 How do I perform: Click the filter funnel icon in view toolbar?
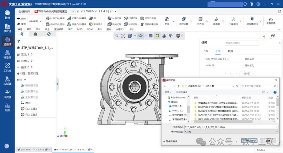(x=171, y=36)
